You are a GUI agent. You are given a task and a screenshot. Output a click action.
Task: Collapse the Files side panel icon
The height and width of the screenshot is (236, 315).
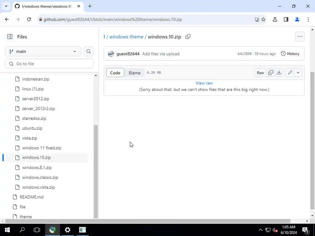(x=10, y=37)
